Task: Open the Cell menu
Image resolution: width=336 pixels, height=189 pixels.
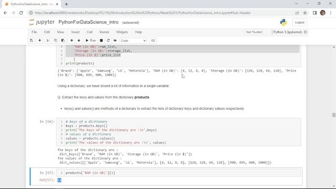Action: tap(89, 32)
